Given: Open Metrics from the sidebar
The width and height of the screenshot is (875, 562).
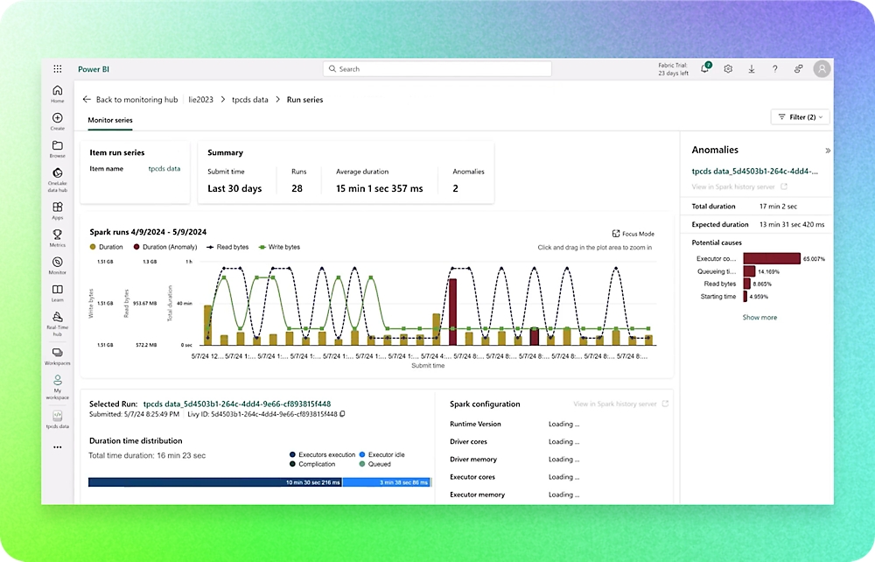Looking at the screenshot, I should pyautogui.click(x=58, y=238).
